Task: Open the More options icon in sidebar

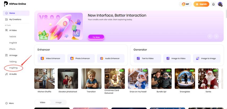Action: click(x=7, y=103)
